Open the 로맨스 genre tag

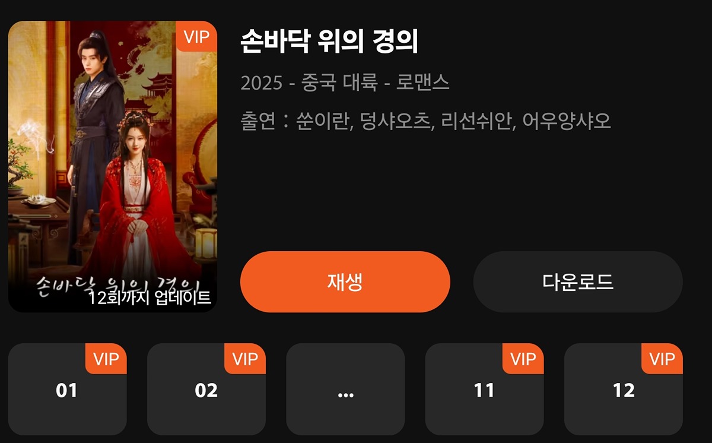423,83
